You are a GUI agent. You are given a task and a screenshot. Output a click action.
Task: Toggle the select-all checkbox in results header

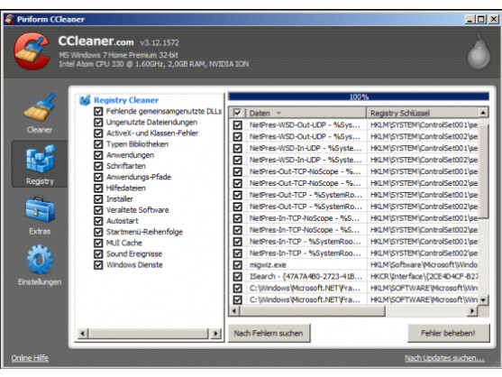(x=237, y=113)
